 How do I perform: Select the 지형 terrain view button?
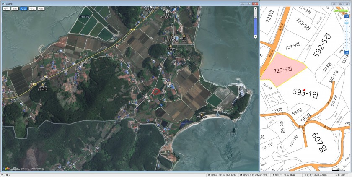tap(41, 8)
